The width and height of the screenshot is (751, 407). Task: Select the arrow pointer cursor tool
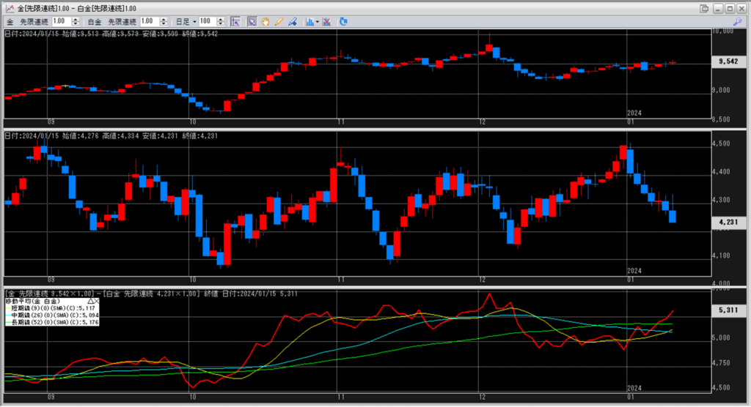coord(252,22)
